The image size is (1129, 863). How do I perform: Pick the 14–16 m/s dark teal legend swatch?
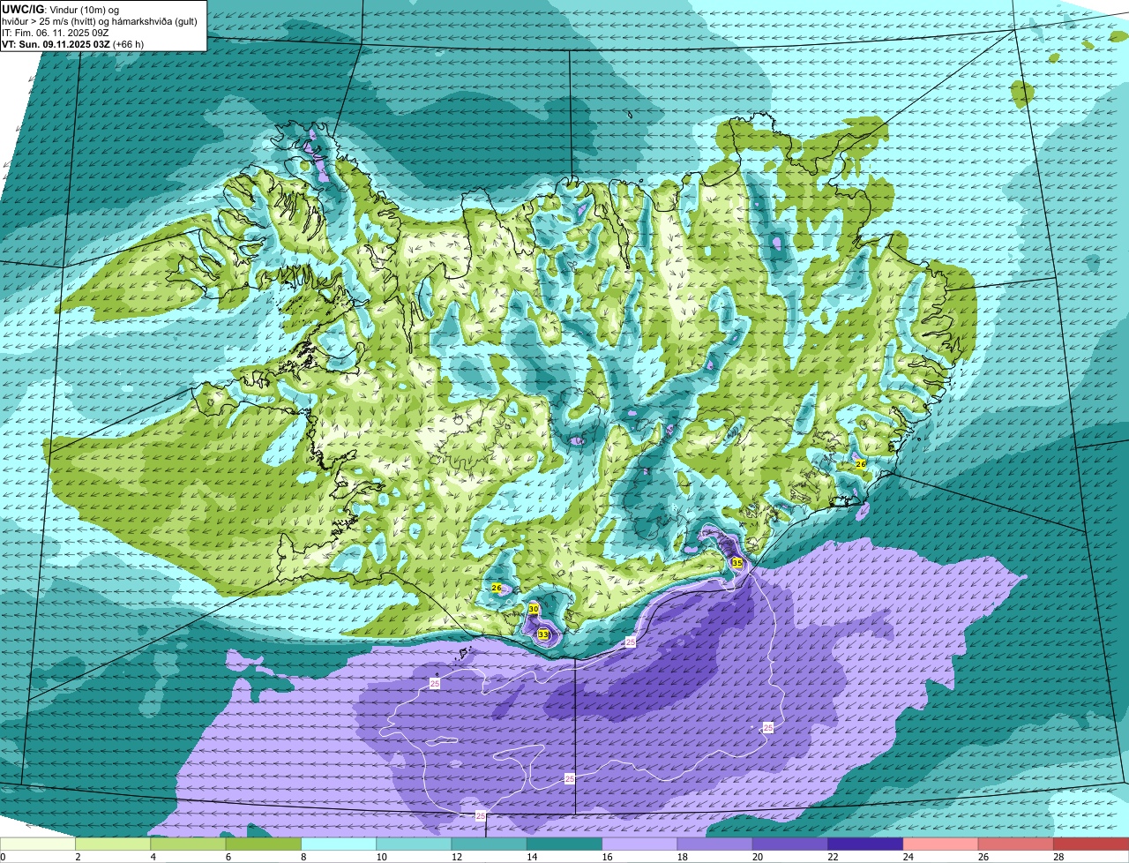point(564,844)
